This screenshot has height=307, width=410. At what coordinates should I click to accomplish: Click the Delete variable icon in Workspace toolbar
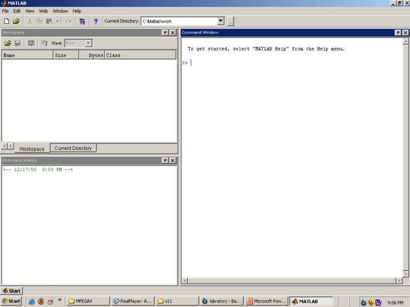click(44, 43)
